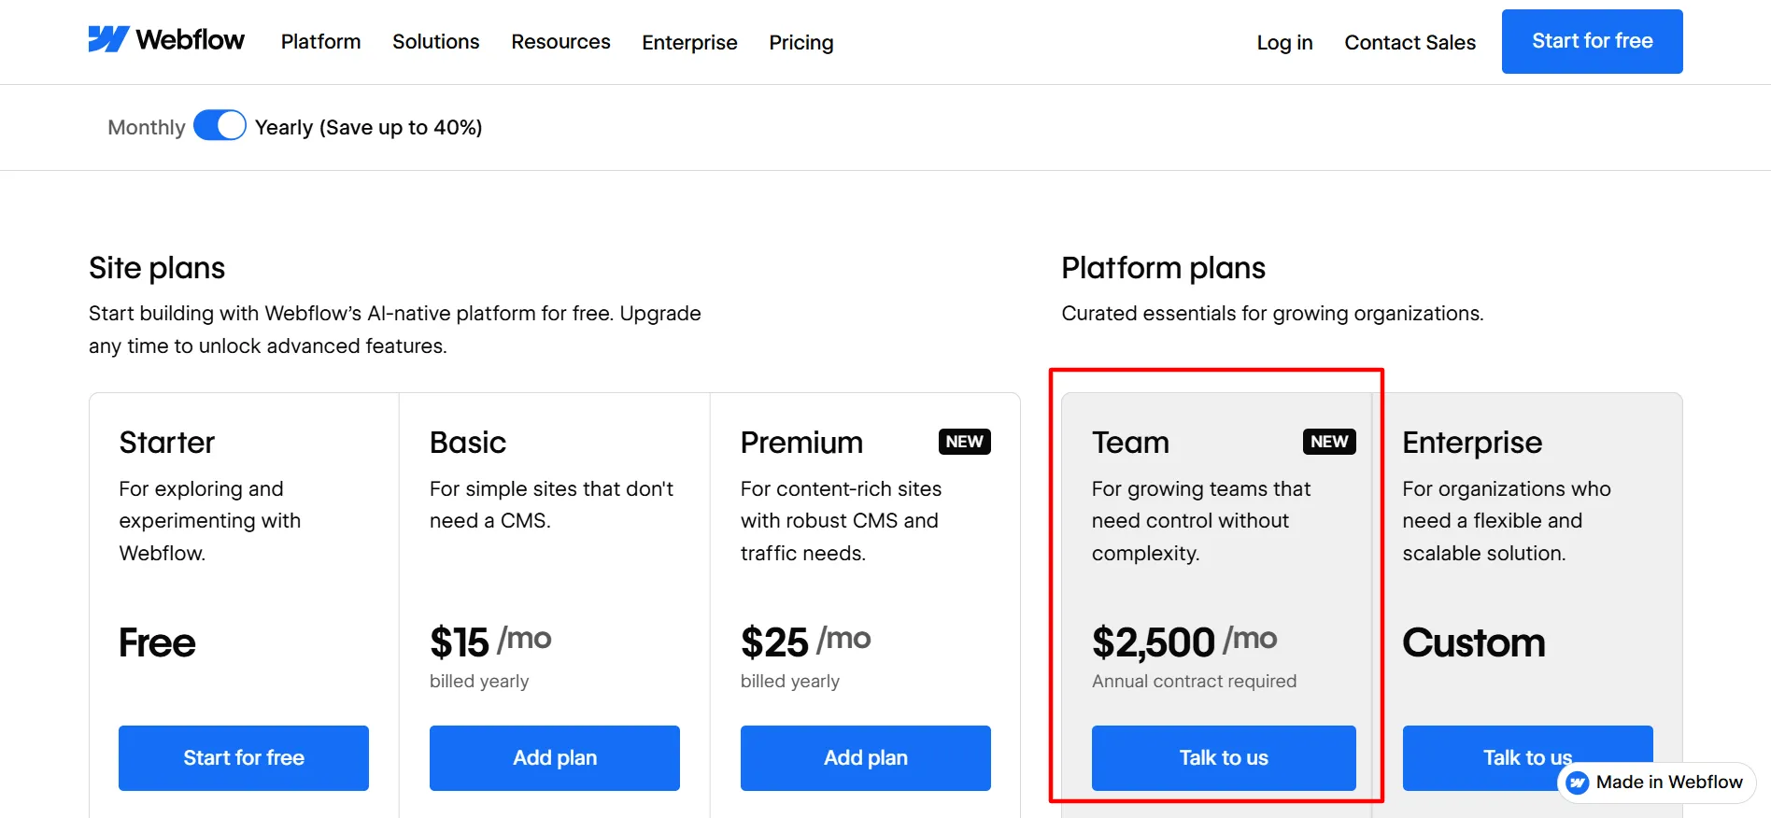
Task: Click Add plan under Basic plan
Action: pos(554,757)
